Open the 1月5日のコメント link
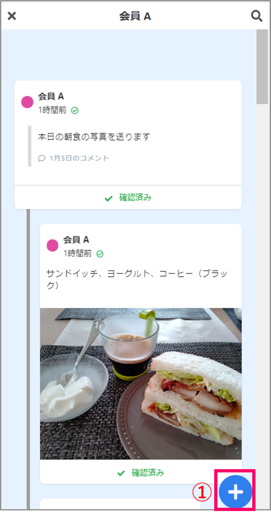 click(79, 158)
